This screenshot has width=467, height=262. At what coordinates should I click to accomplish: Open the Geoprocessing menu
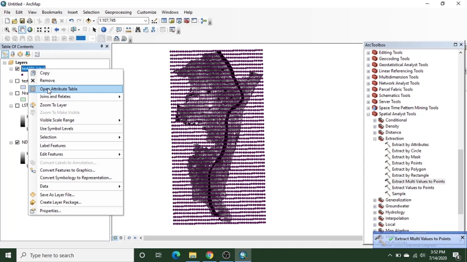tap(118, 12)
